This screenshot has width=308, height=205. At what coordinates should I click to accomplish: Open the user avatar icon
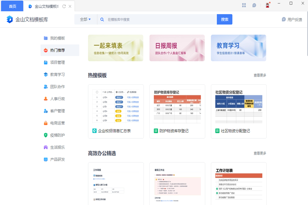(x=267, y=5)
